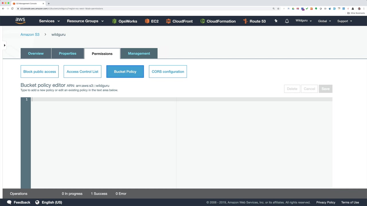Bookmark this page with the star icon

(278, 9)
